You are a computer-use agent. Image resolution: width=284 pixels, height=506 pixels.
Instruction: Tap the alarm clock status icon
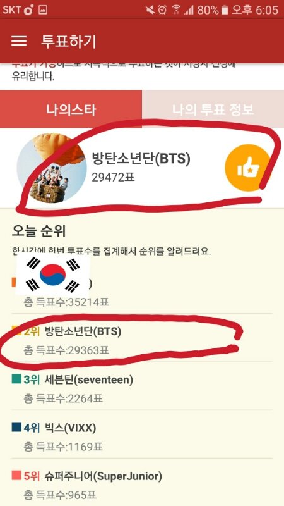pyautogui.click(x=163, y=10)
